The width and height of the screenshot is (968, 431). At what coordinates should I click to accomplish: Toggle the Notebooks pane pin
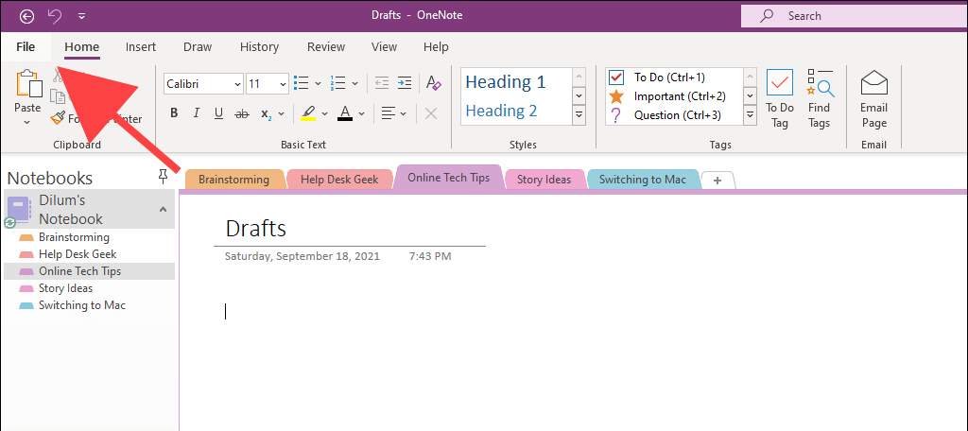point(163,178)
